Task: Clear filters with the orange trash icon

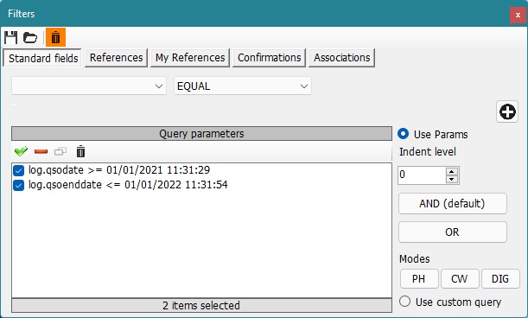Action: (55, 37)
